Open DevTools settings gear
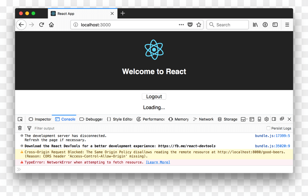308x196 pixels. [x=266, y=119]
